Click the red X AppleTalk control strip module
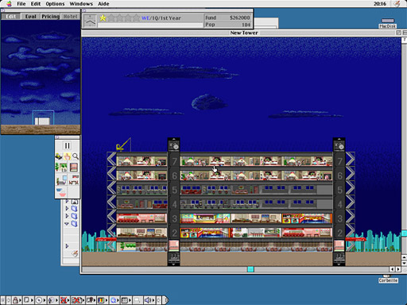407x305 pixels. point(64,300)
